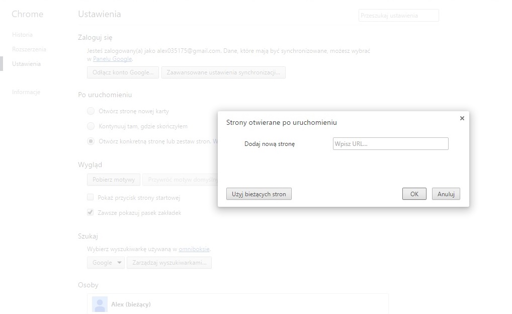Image resolution: width=512 pixels, height=314 pixels.
Task: Click the 'Przeszukaj ustawienia' search box
Action: tap(398, 16)
